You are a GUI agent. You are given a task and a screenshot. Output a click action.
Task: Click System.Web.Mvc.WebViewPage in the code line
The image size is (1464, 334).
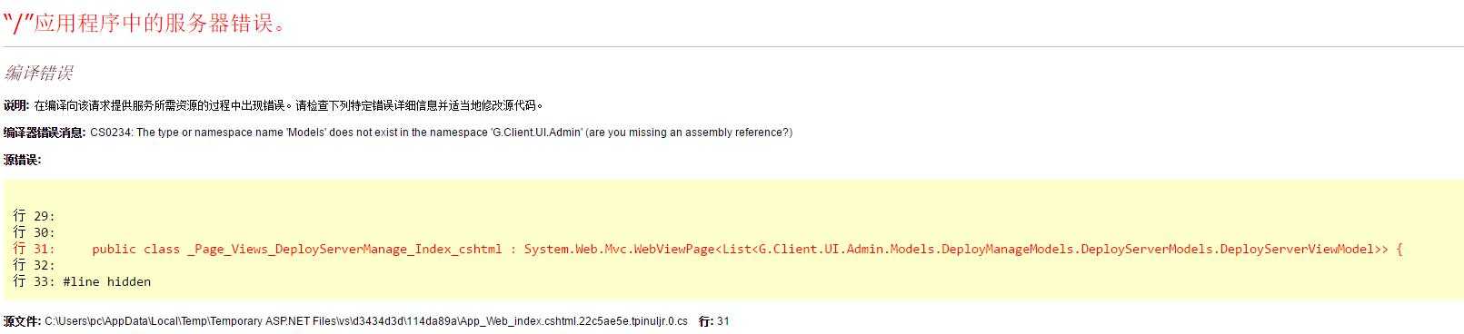[619, 249]
